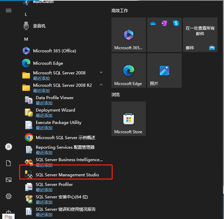Select SQL Server Management Studio text label
224x219 pixels.
[67, 175]
